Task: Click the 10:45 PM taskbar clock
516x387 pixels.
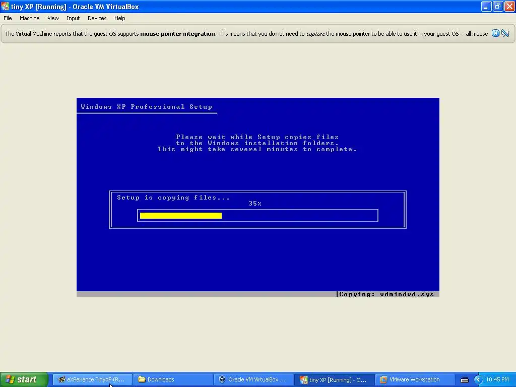Action: click(x=497, y=380)
